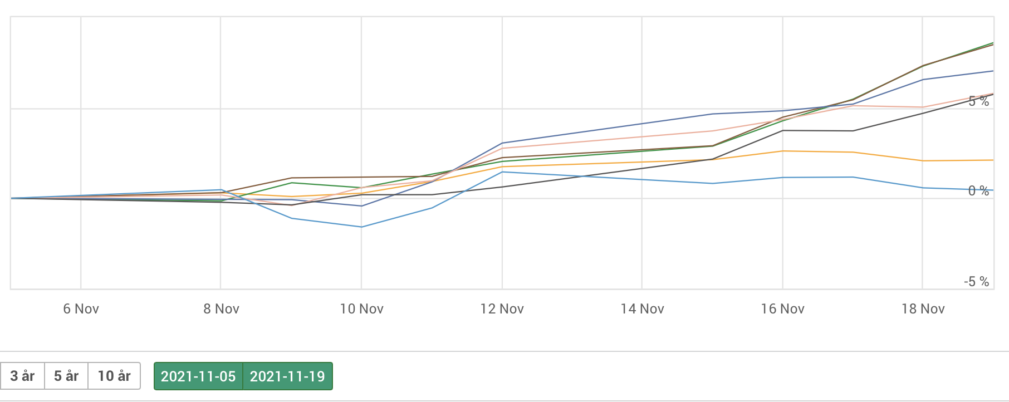Click the light blue line's lowest dip
The width and height of the screenshot is (1009, 402).
click(x=361, y=227)
